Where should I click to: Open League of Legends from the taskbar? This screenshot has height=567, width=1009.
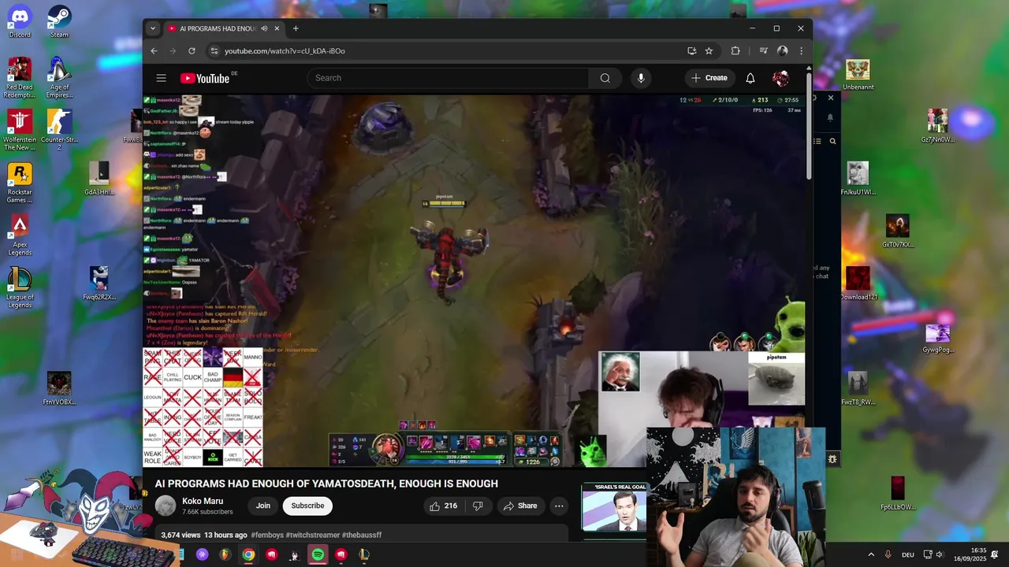tap(363, 554)
